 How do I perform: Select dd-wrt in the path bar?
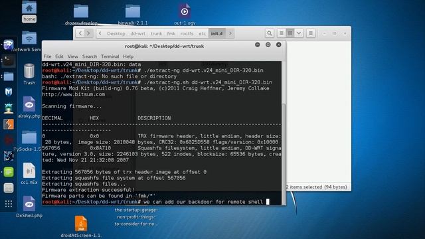coord(137,34)
